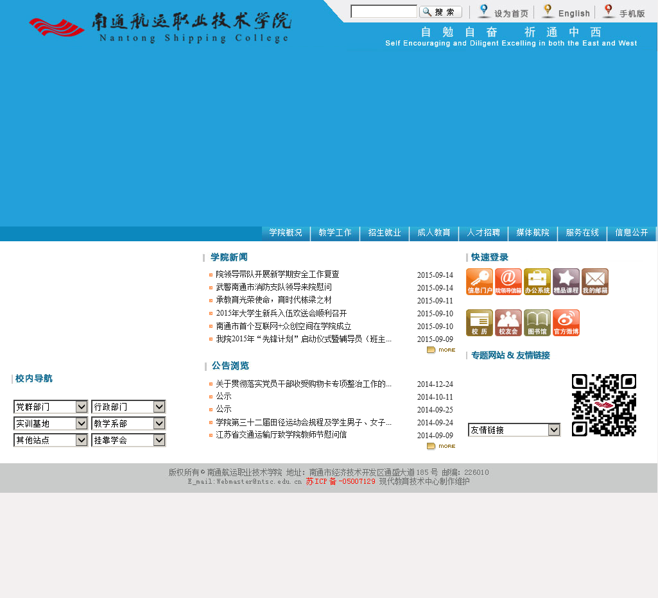Screen dimensions: 658x598
Task: Open the 信息门户 portal icon
Action: (480, 282)
